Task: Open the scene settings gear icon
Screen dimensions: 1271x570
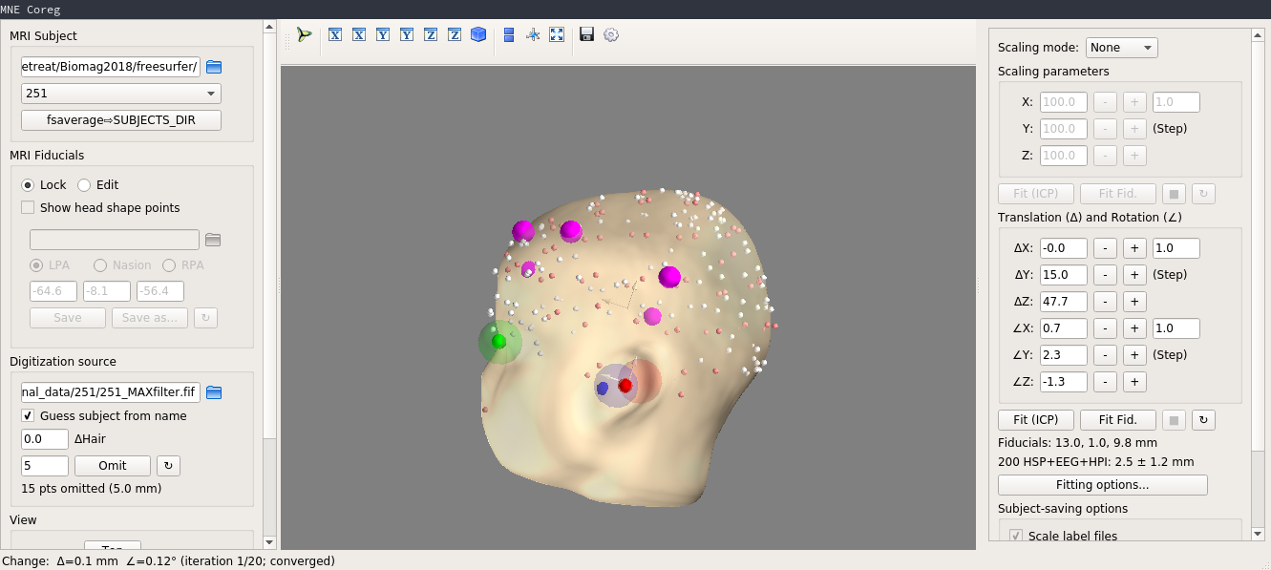Action: [609, 34]
